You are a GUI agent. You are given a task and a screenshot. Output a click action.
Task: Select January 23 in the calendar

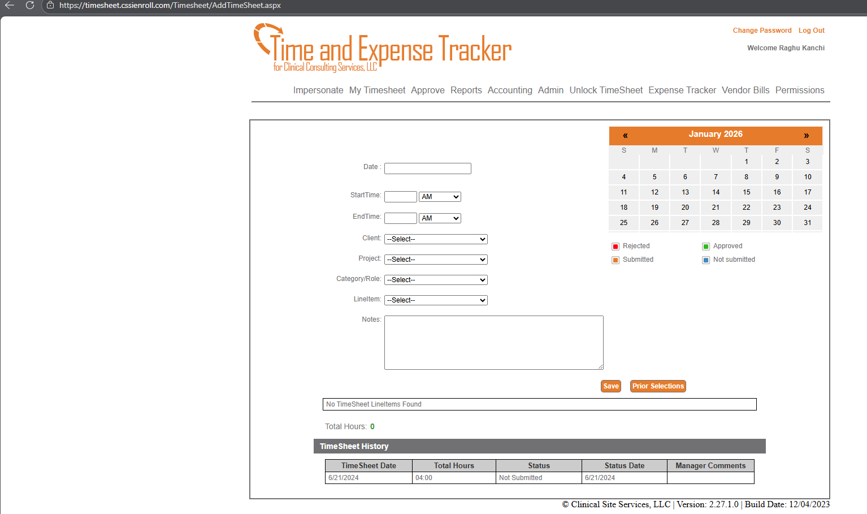point(777,208)
